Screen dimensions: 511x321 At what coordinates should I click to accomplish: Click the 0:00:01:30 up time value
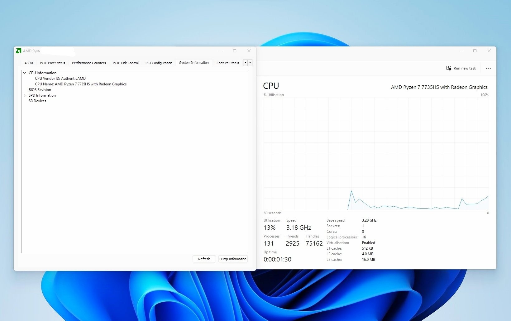(x=277, y=259)
